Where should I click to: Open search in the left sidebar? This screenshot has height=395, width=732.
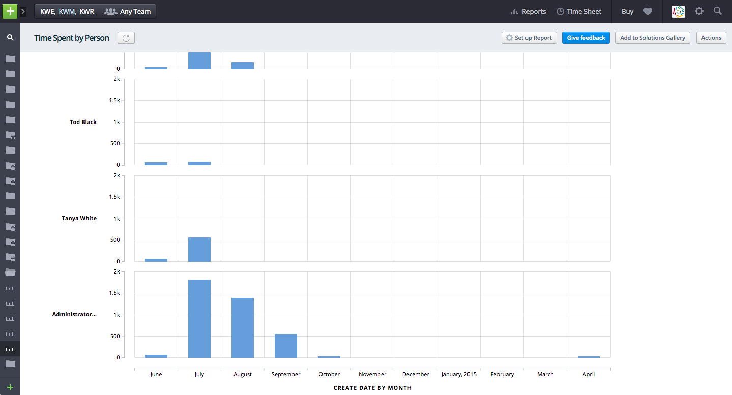click(x=10, y=37)
